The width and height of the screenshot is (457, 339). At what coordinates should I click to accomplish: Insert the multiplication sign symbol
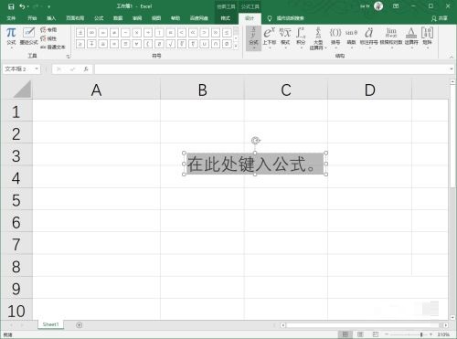tap(137, 33)
